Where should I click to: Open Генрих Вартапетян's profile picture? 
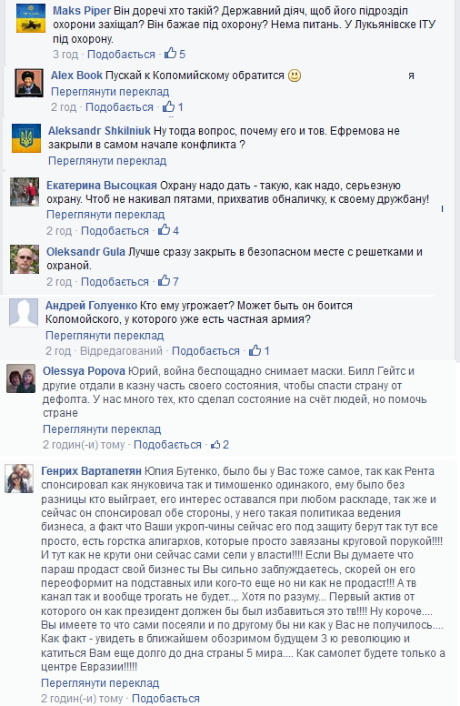(x=19, y=479)
